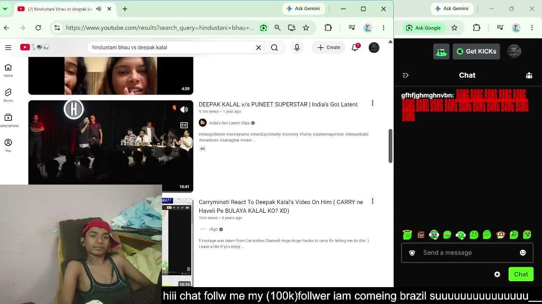Open media controls in the YouTube window
The width and height of the screenshot is (542, 304).
click(351, 28)
